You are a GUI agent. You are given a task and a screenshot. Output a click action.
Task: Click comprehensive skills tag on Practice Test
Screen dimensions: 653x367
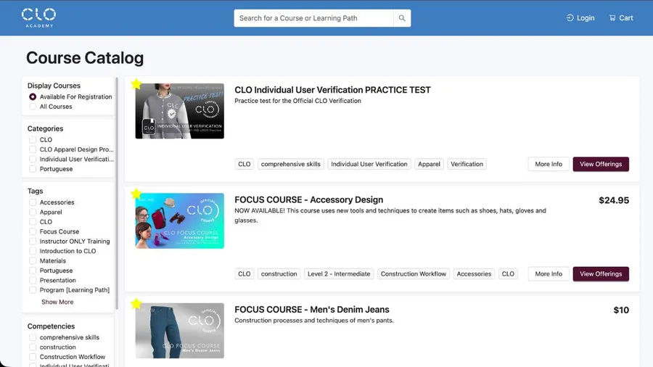291,164
